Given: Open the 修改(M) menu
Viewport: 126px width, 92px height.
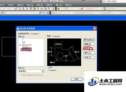Looking at the screenshot, I should (40, 5).
